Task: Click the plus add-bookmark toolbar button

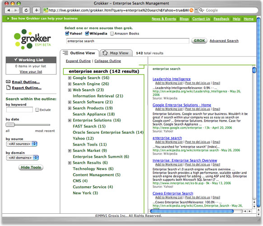Action: pyautogui.click(x=37, y=10)
